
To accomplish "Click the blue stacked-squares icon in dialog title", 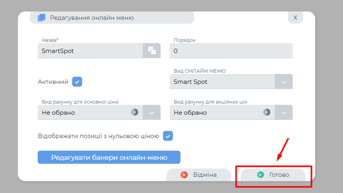I will (x=41, y=18).
